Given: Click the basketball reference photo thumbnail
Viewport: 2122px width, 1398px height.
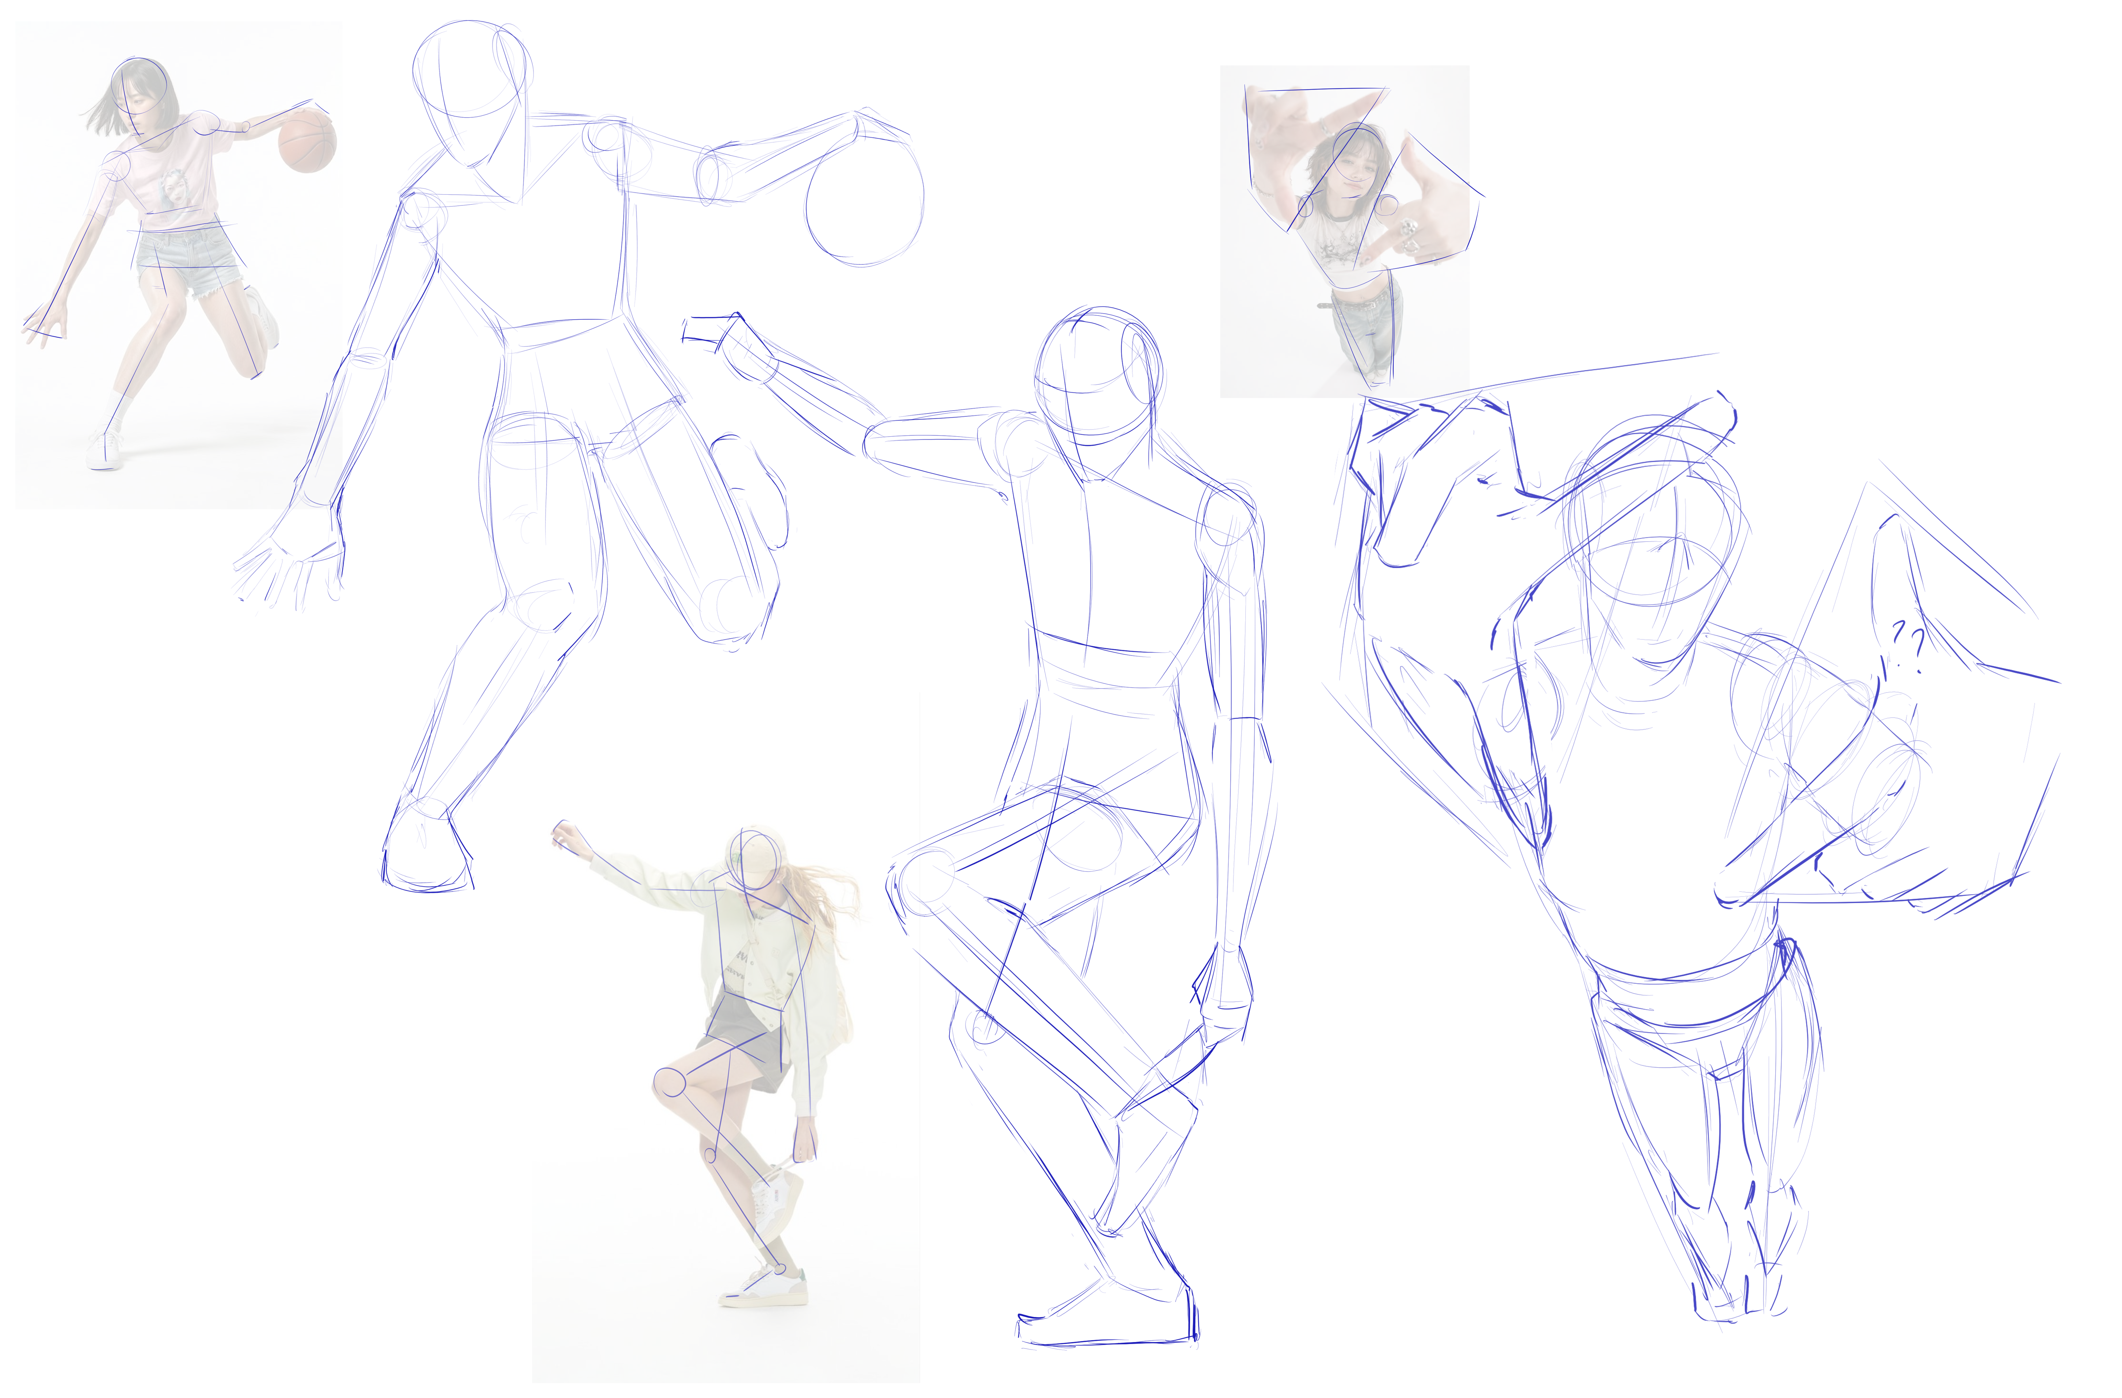Looking at the screenshot, I should (x=178, y=265).
